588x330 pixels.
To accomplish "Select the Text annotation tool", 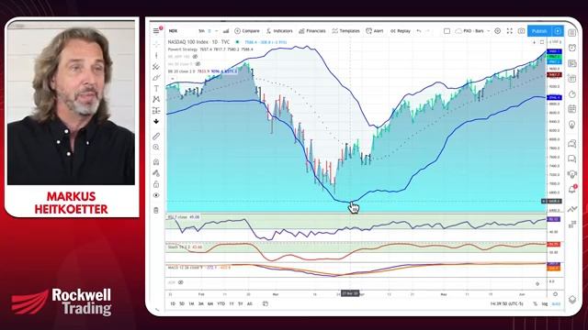I will pyautogui.click(x=156, y=89).
